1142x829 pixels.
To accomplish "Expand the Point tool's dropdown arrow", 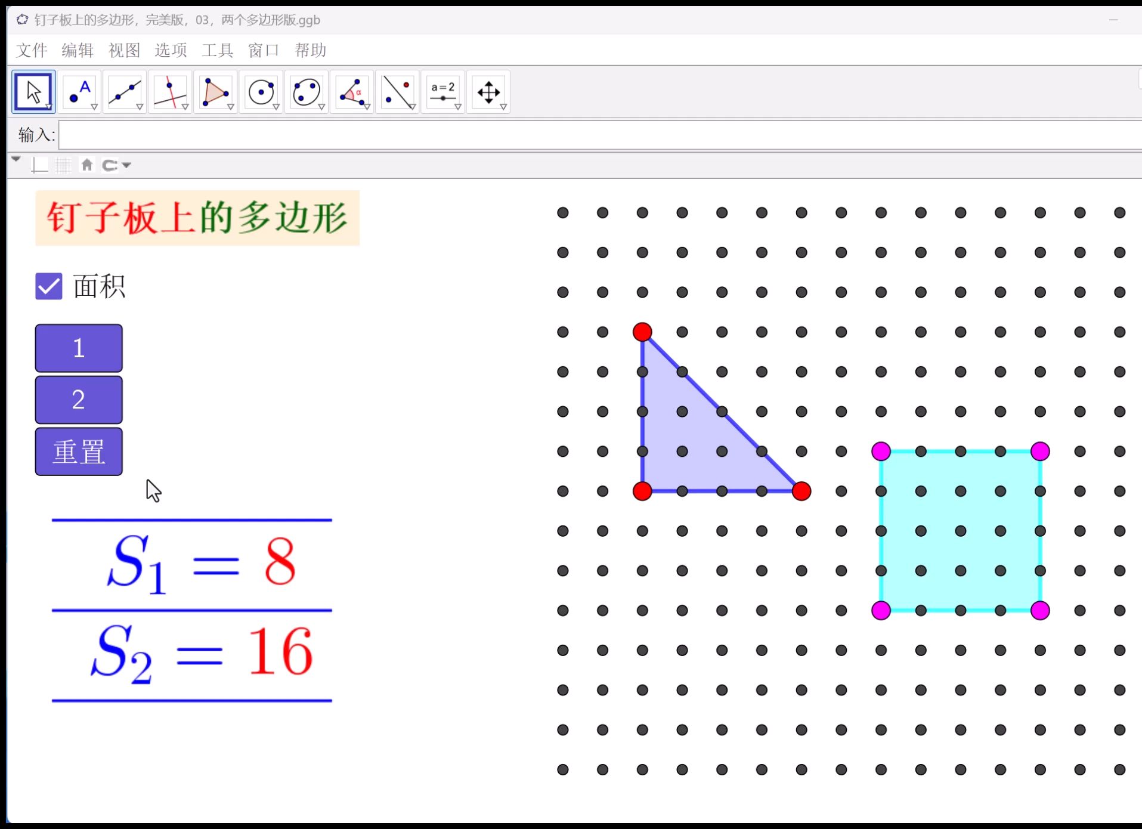I will point(94,107).
